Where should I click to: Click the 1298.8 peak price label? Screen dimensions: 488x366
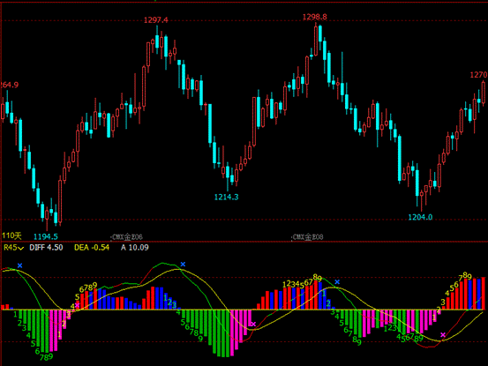(315, 17)
